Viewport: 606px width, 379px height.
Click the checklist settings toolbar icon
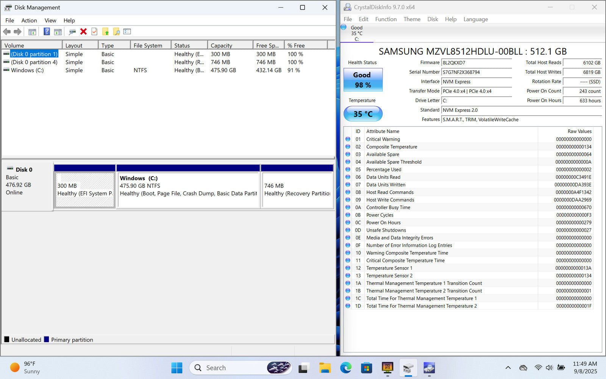[x=127, y=32]
